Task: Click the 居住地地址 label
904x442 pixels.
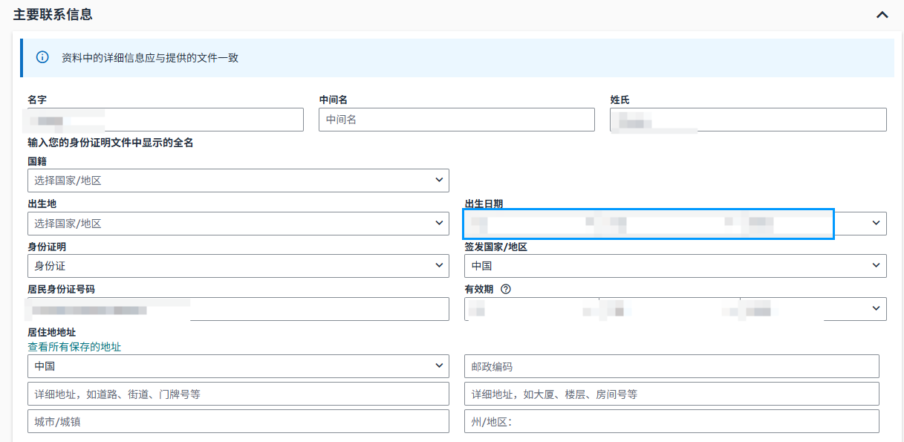Action: point(52,333)
